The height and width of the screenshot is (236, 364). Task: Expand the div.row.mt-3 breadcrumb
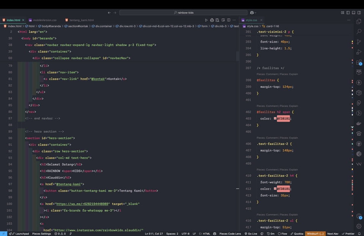point(126,26)
